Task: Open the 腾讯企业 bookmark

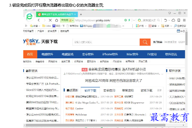Action: tap(86, 26)
